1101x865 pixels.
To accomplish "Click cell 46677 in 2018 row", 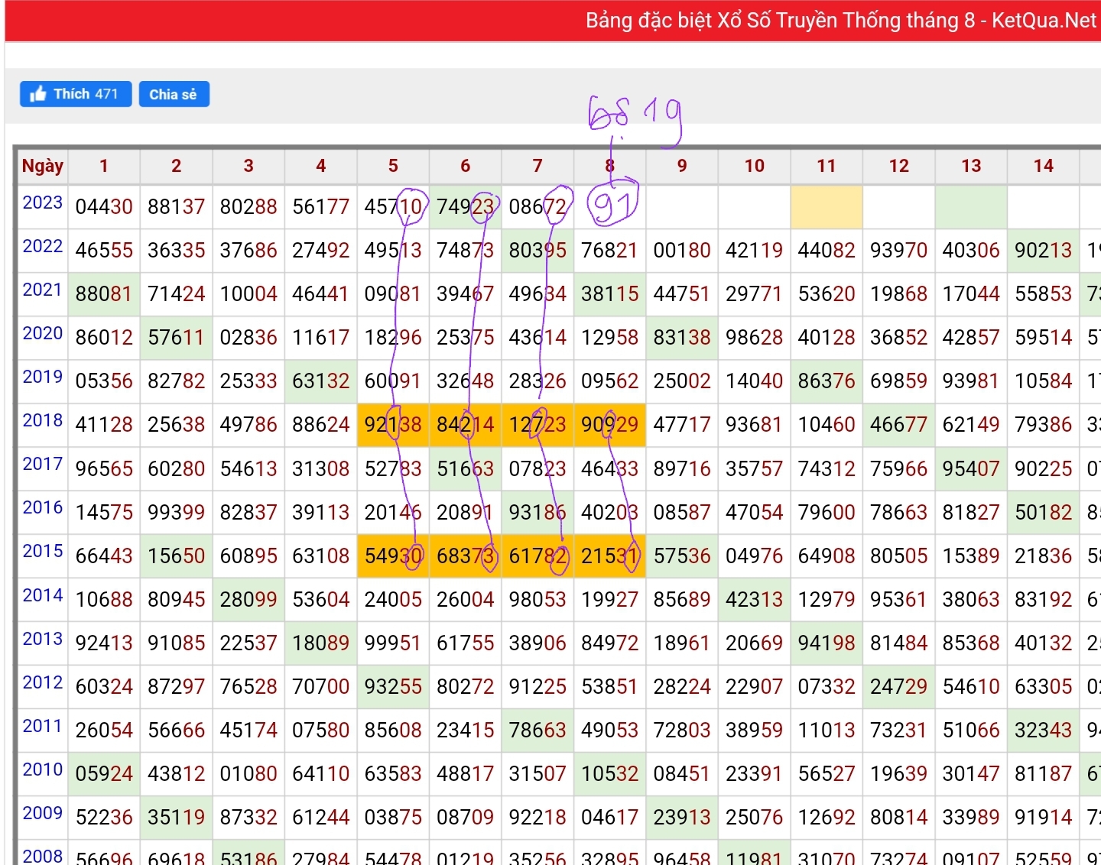I will tap(899, 424).
